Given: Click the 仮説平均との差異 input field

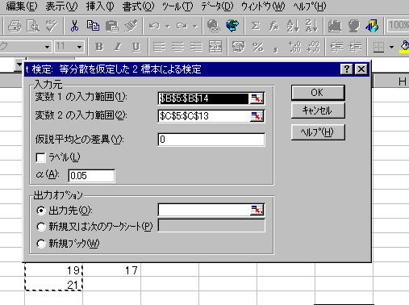Looking at the screenshot, I should [x=211, y=140].
